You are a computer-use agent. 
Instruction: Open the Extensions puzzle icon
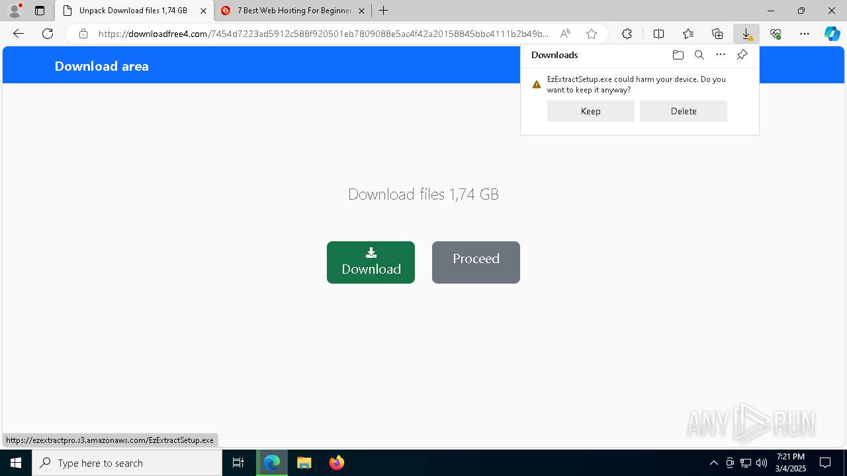[627, 34]
